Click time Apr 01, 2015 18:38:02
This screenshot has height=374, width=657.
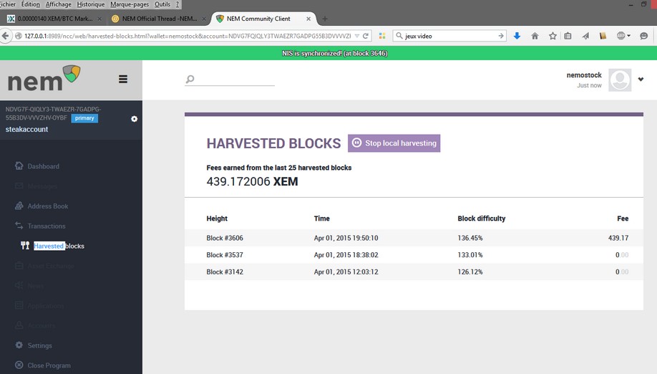[x=346, y=254]
